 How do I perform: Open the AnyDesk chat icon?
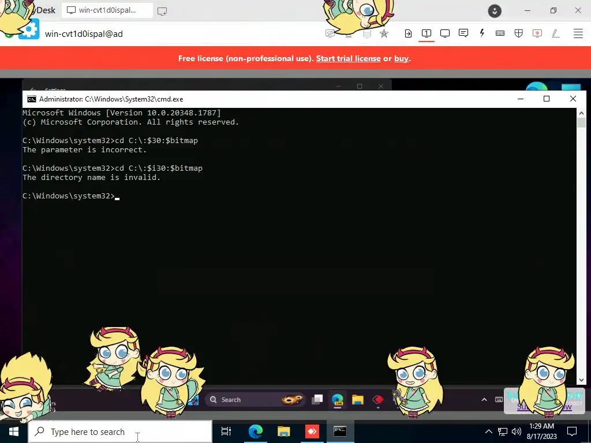click(x=463, y=33)
